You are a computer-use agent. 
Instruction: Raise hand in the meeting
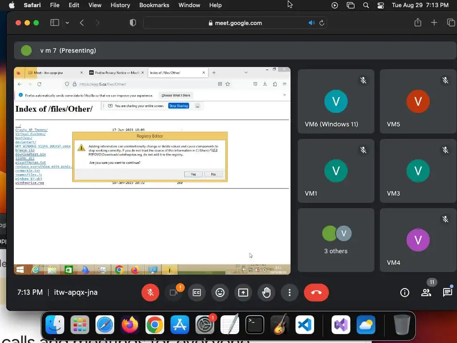(x=266, y=292)
